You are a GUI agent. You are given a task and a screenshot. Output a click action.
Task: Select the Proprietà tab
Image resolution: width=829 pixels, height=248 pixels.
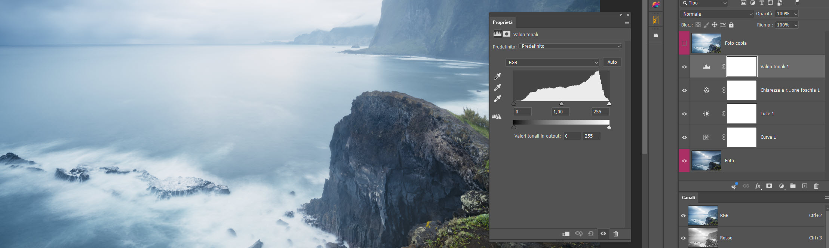[x=503, y=22]
